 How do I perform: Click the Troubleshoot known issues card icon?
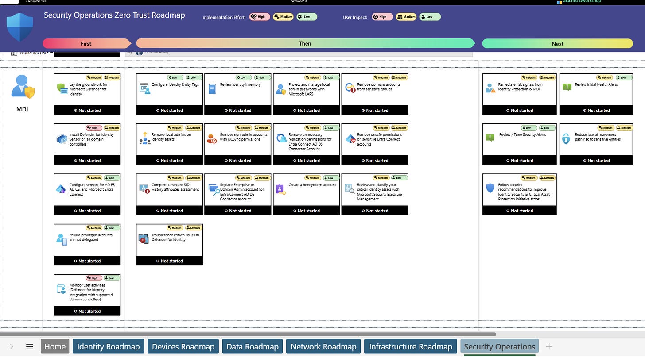144,239
